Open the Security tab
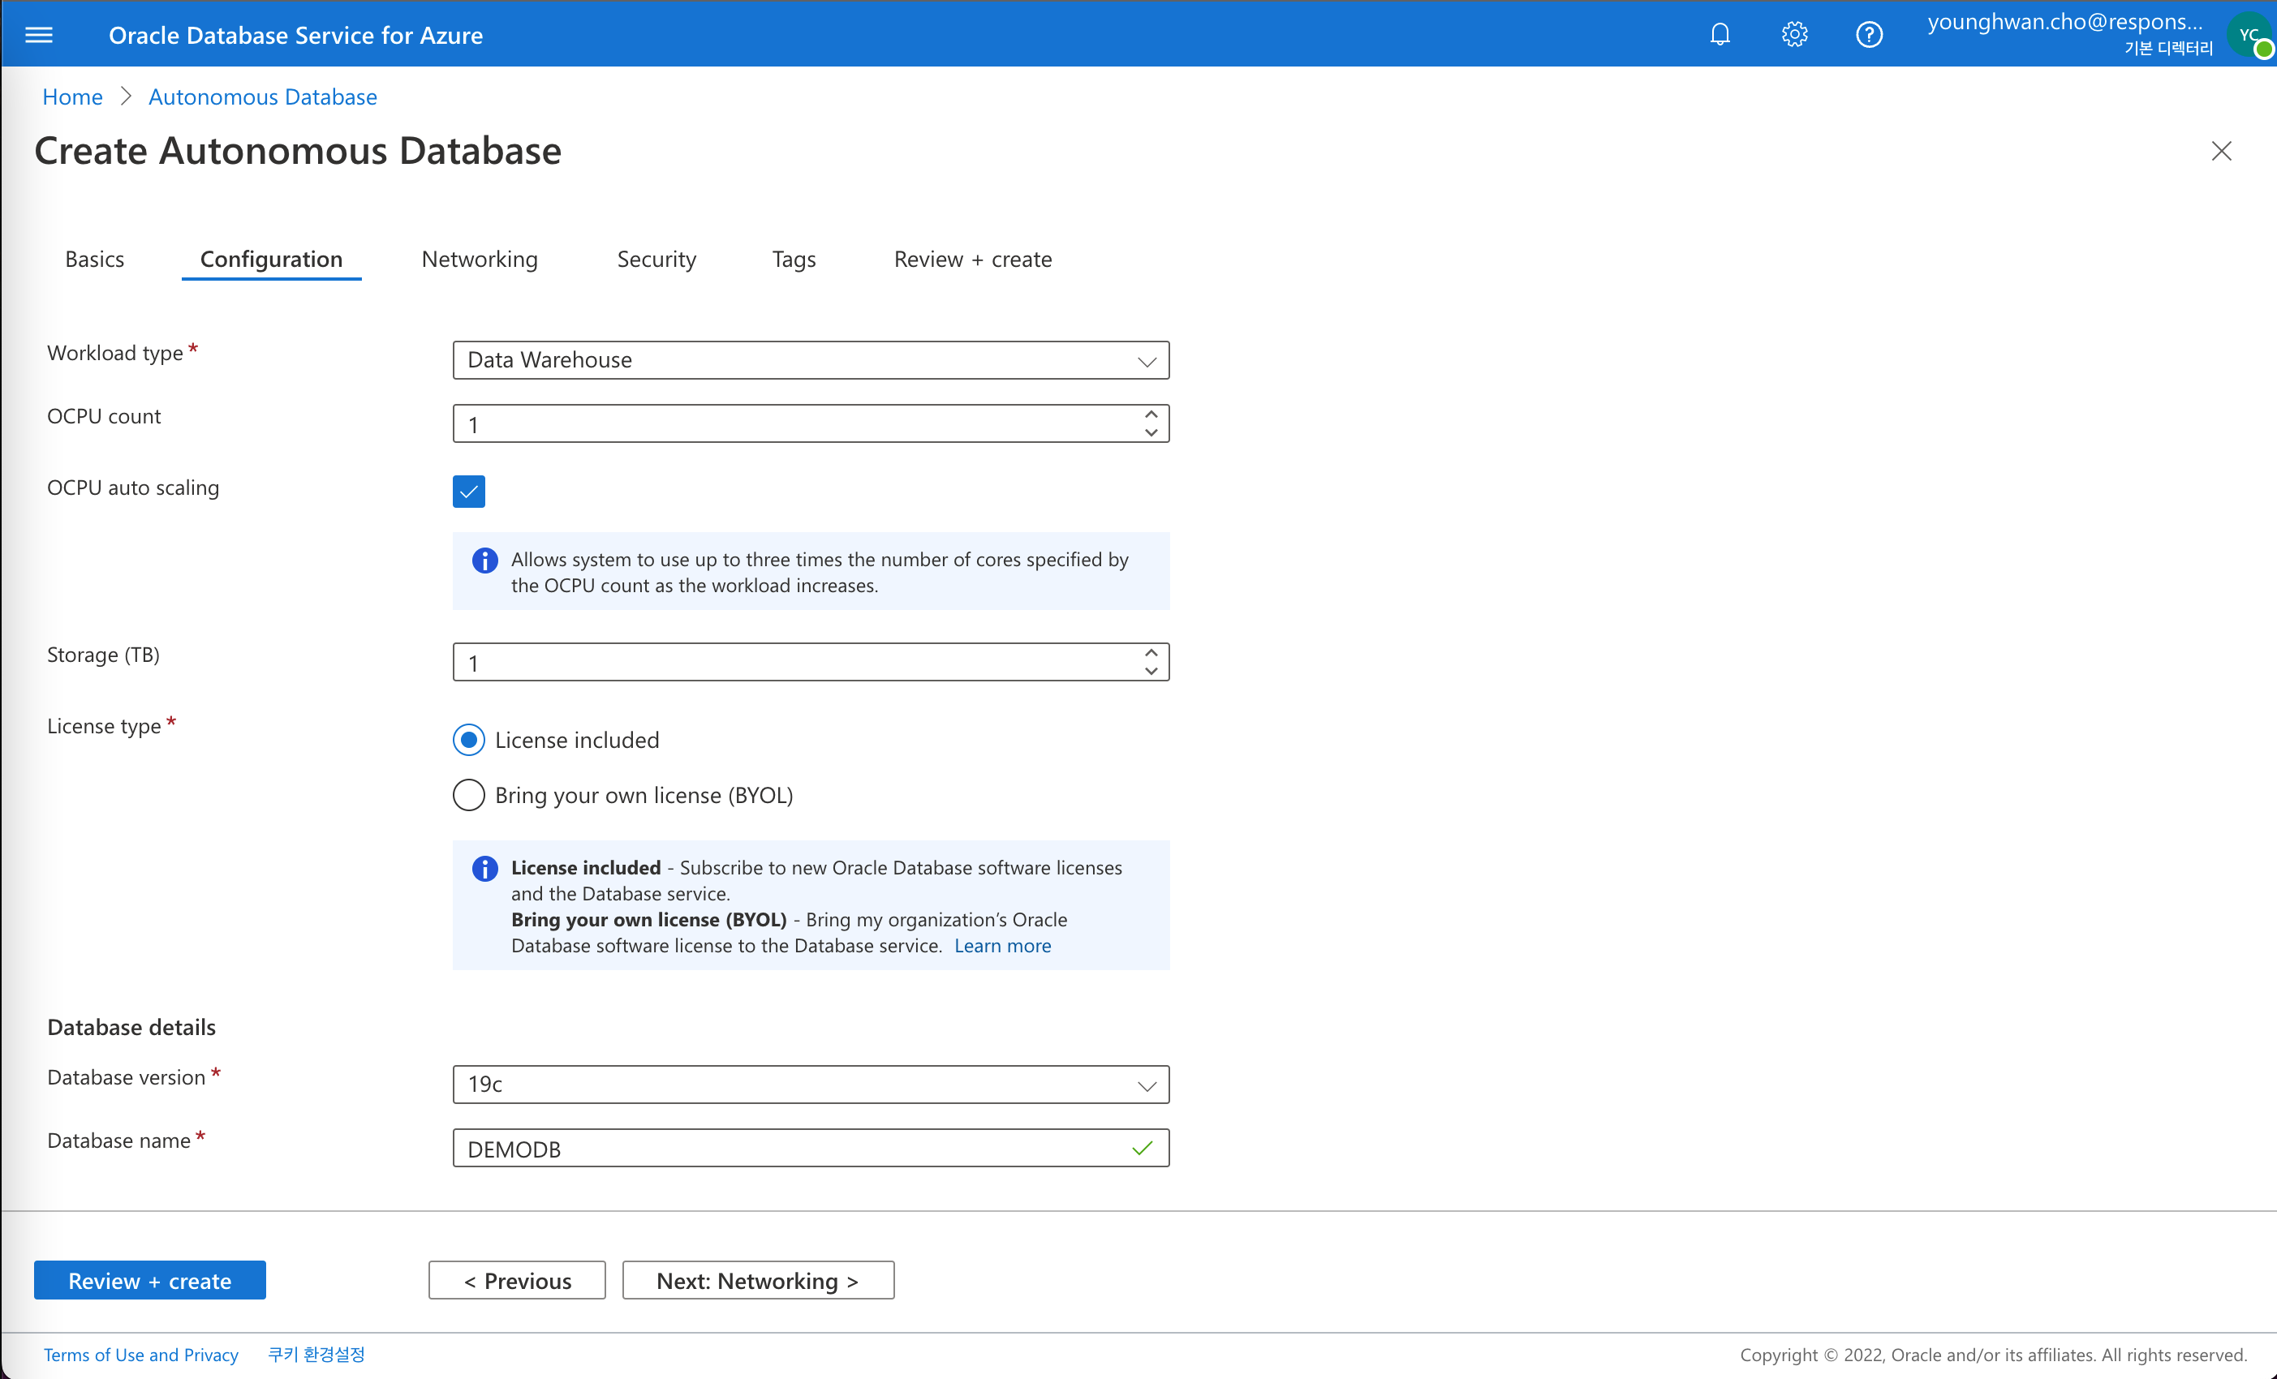This screenshot has width=2277, height=1379. tap(656, 260)
